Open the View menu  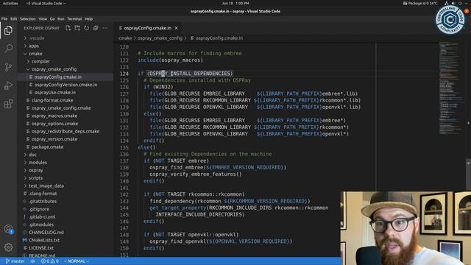(x=43, y=18)
